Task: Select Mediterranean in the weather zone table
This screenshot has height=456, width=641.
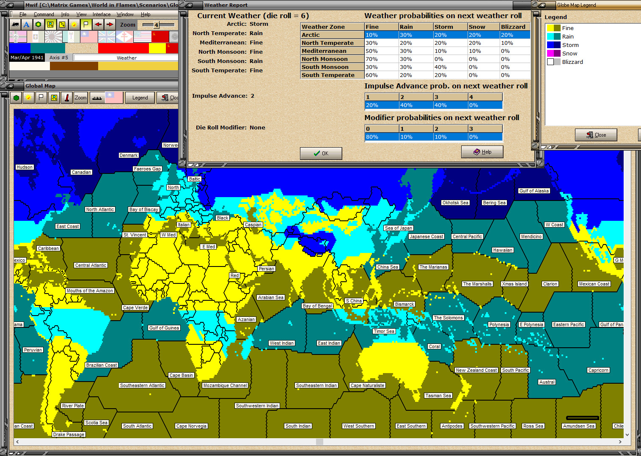Action: (415, 51)
